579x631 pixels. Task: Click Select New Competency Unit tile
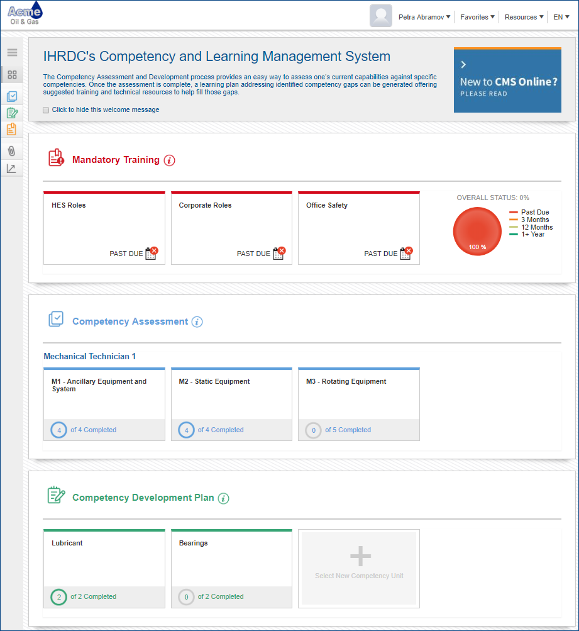click(x=359, y=569)
